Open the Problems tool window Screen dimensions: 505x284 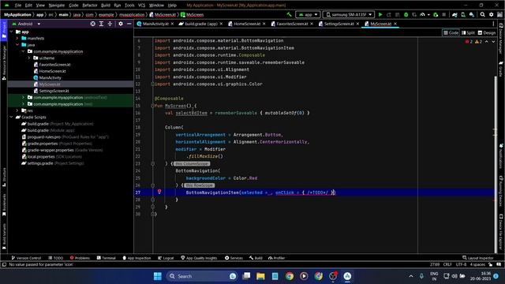(80, 258)
